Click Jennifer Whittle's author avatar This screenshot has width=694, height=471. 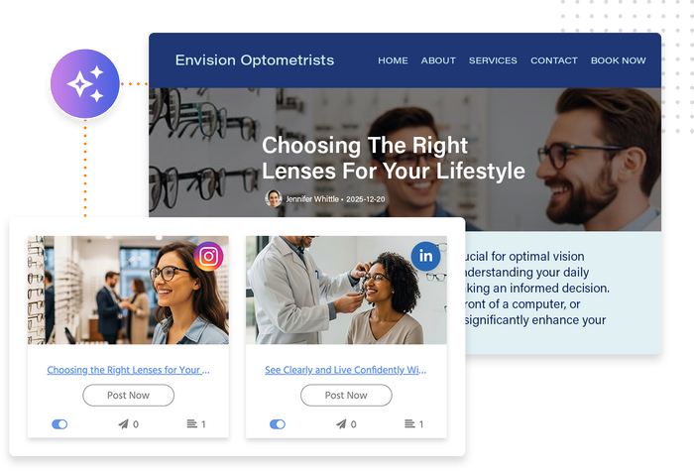pyautogui.click(x=274, y=198)
